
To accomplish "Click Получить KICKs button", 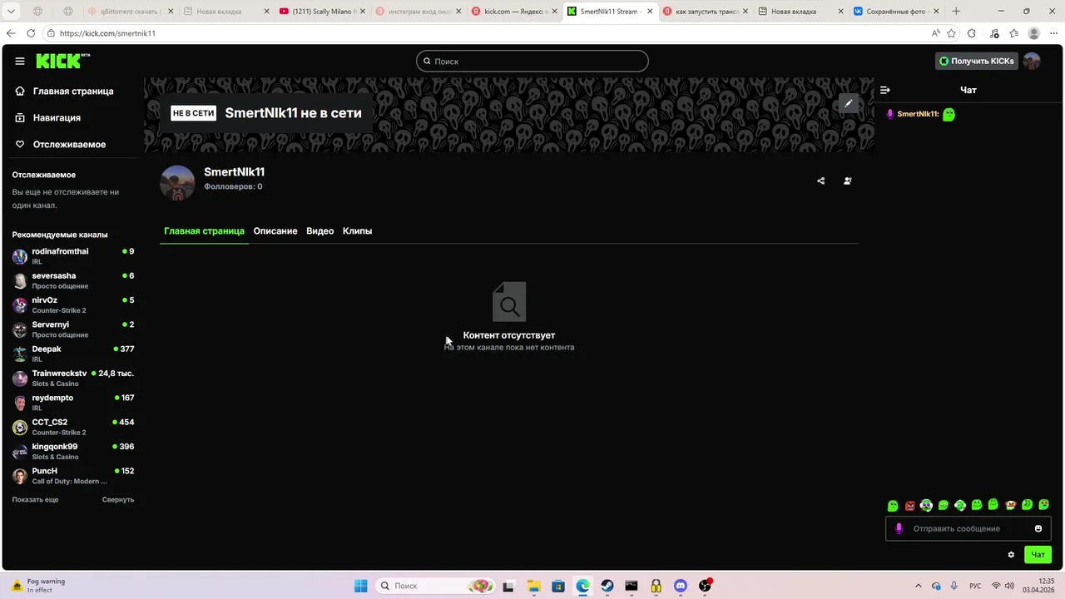I will coord(977,61).
